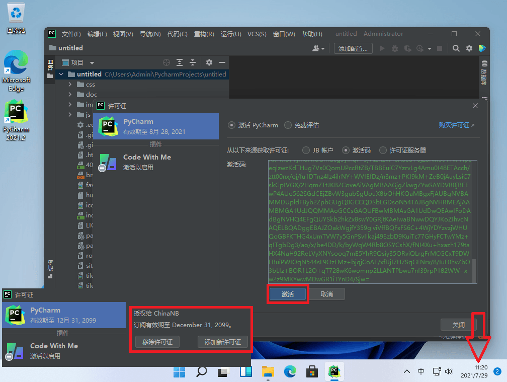507x382 pixels.
Task: Select PyCharm entry in license dialog list
Action: (156, 126)
